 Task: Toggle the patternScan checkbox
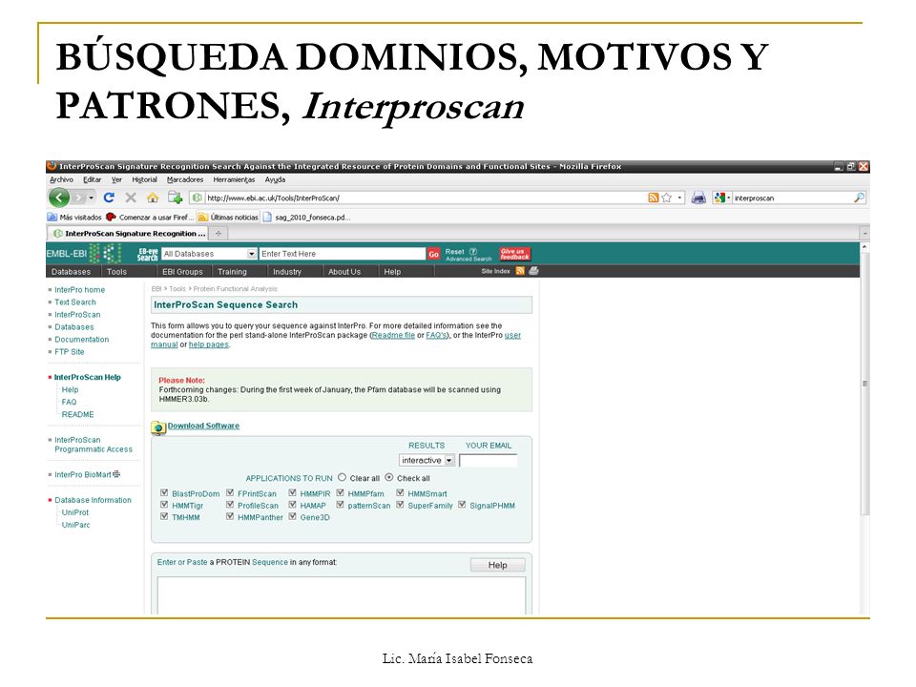click(x=340, y=505)
